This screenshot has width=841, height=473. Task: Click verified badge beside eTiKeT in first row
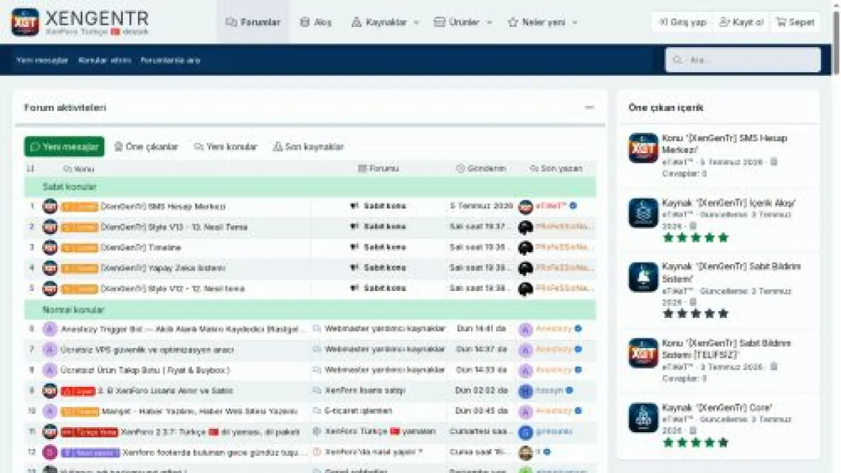click(x=574, y=206)
